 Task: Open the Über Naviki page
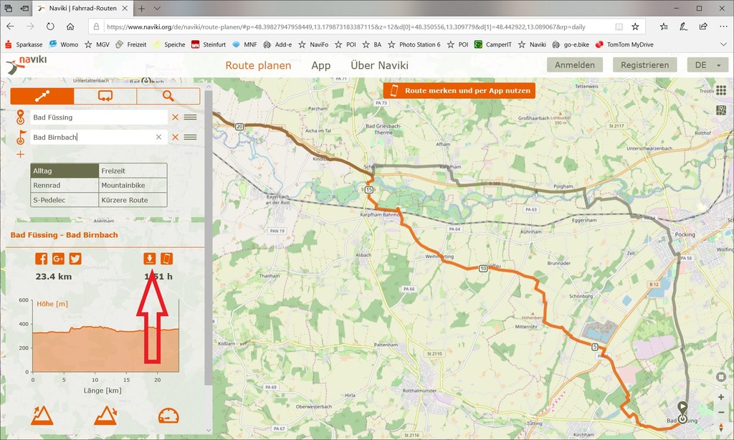[380, 65]
